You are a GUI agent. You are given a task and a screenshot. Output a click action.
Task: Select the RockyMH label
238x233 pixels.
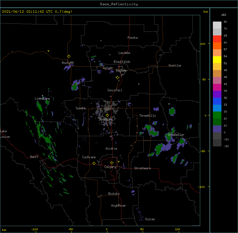[68, 63]
